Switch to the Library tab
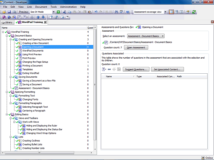 pos(7,22)
